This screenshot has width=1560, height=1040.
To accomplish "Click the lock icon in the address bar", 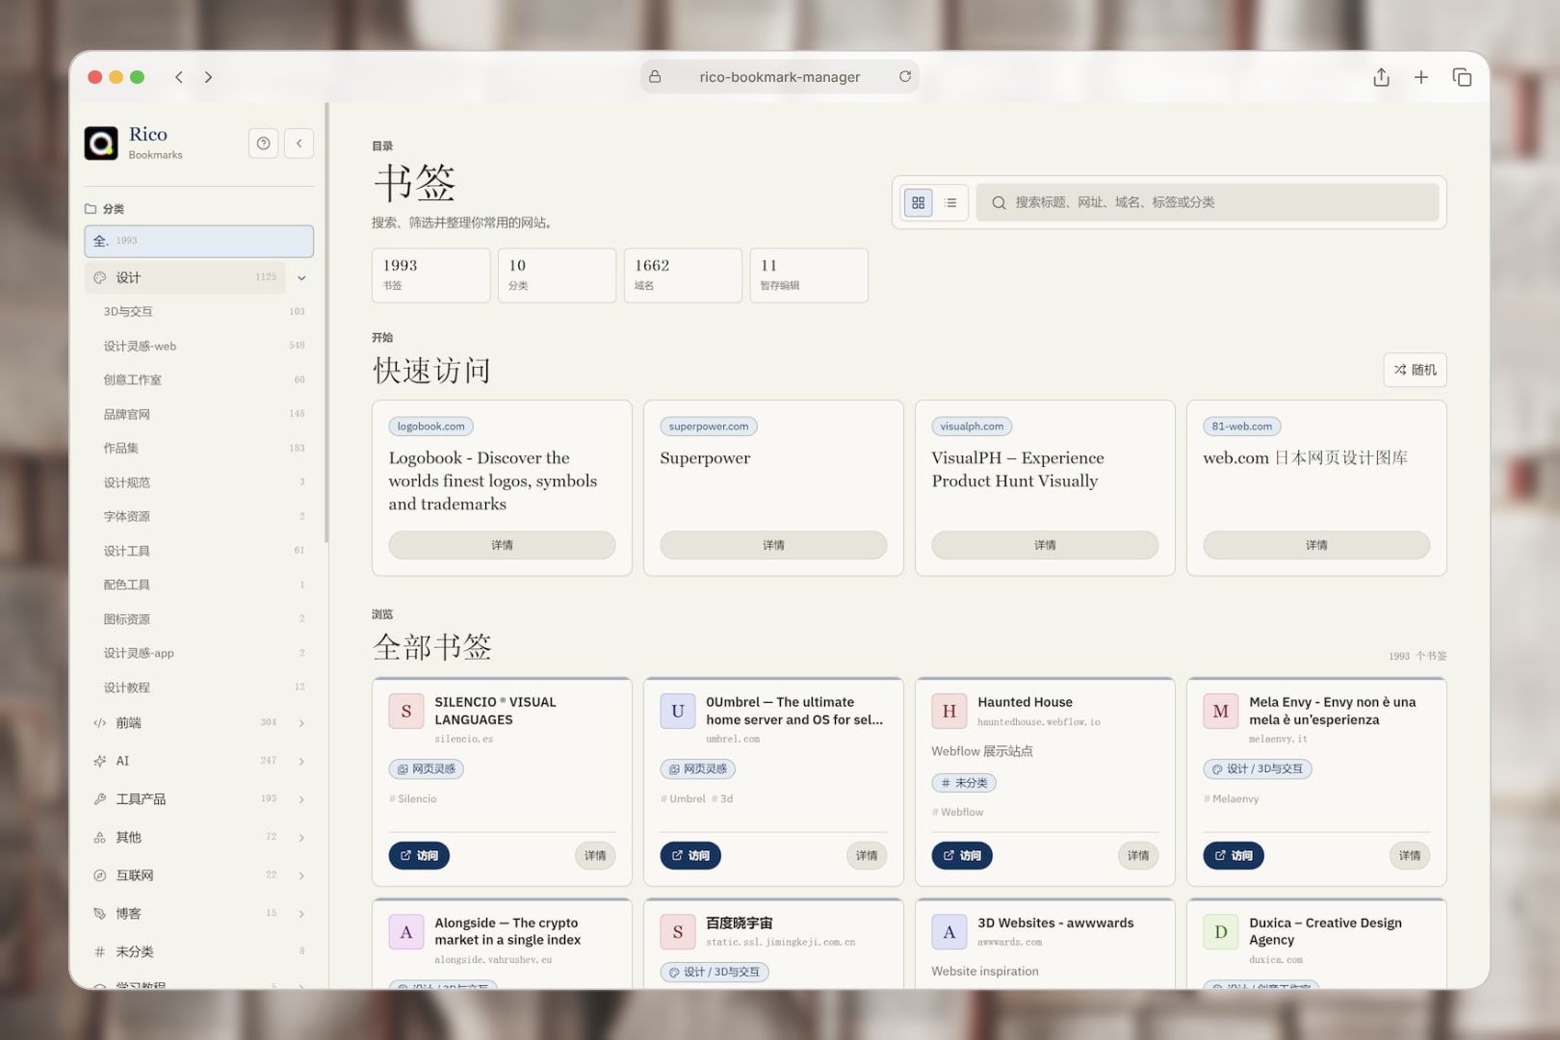I will click(x=655, y=76).
